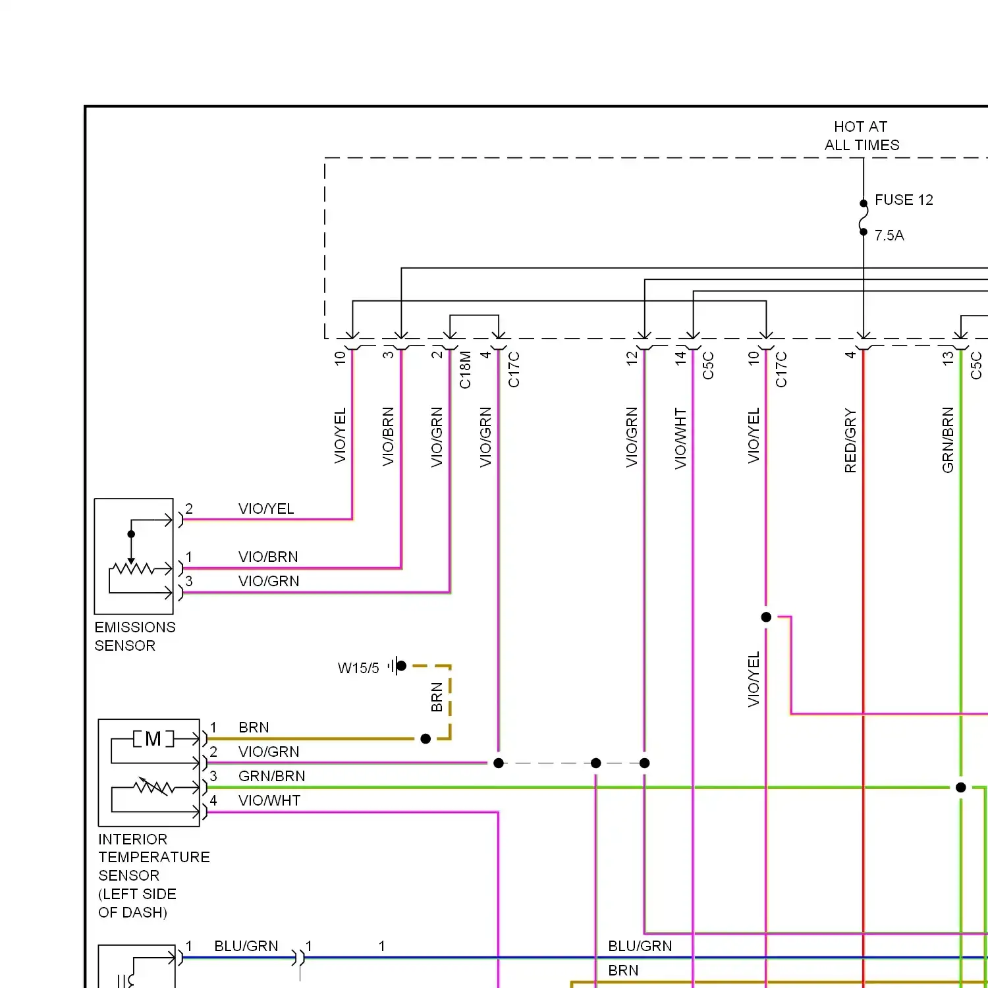988x988 pixels.
Task: Select the "BRN" label below the right BLU/GRN label
Action: tap(623, 970)
